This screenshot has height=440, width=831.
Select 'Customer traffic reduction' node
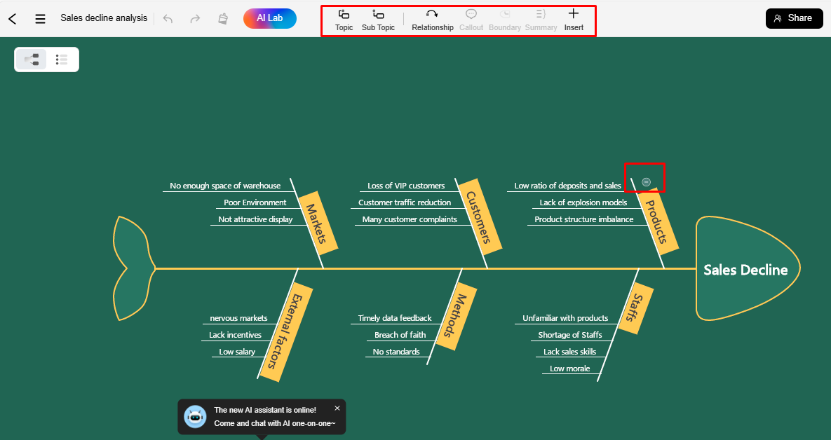[x=405, y=202]
